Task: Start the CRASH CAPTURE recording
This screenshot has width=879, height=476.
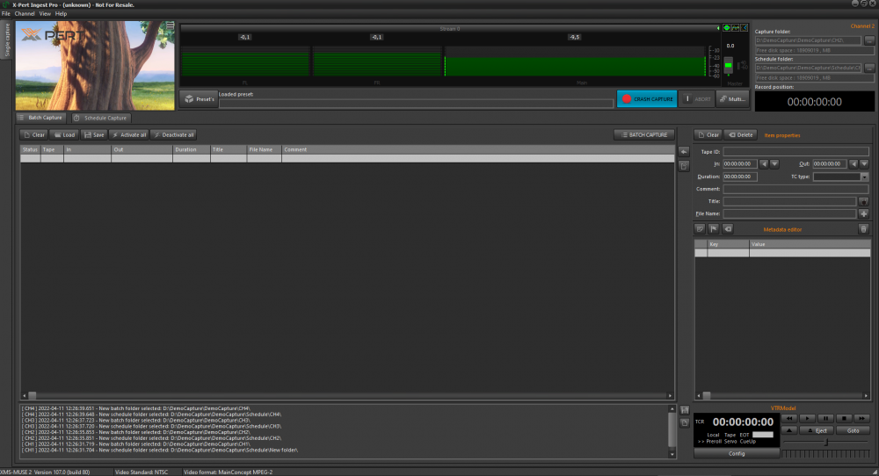Action: [x=646, y=99]
